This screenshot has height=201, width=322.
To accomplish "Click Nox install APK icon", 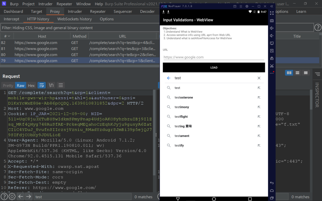I will pos(272,51).
